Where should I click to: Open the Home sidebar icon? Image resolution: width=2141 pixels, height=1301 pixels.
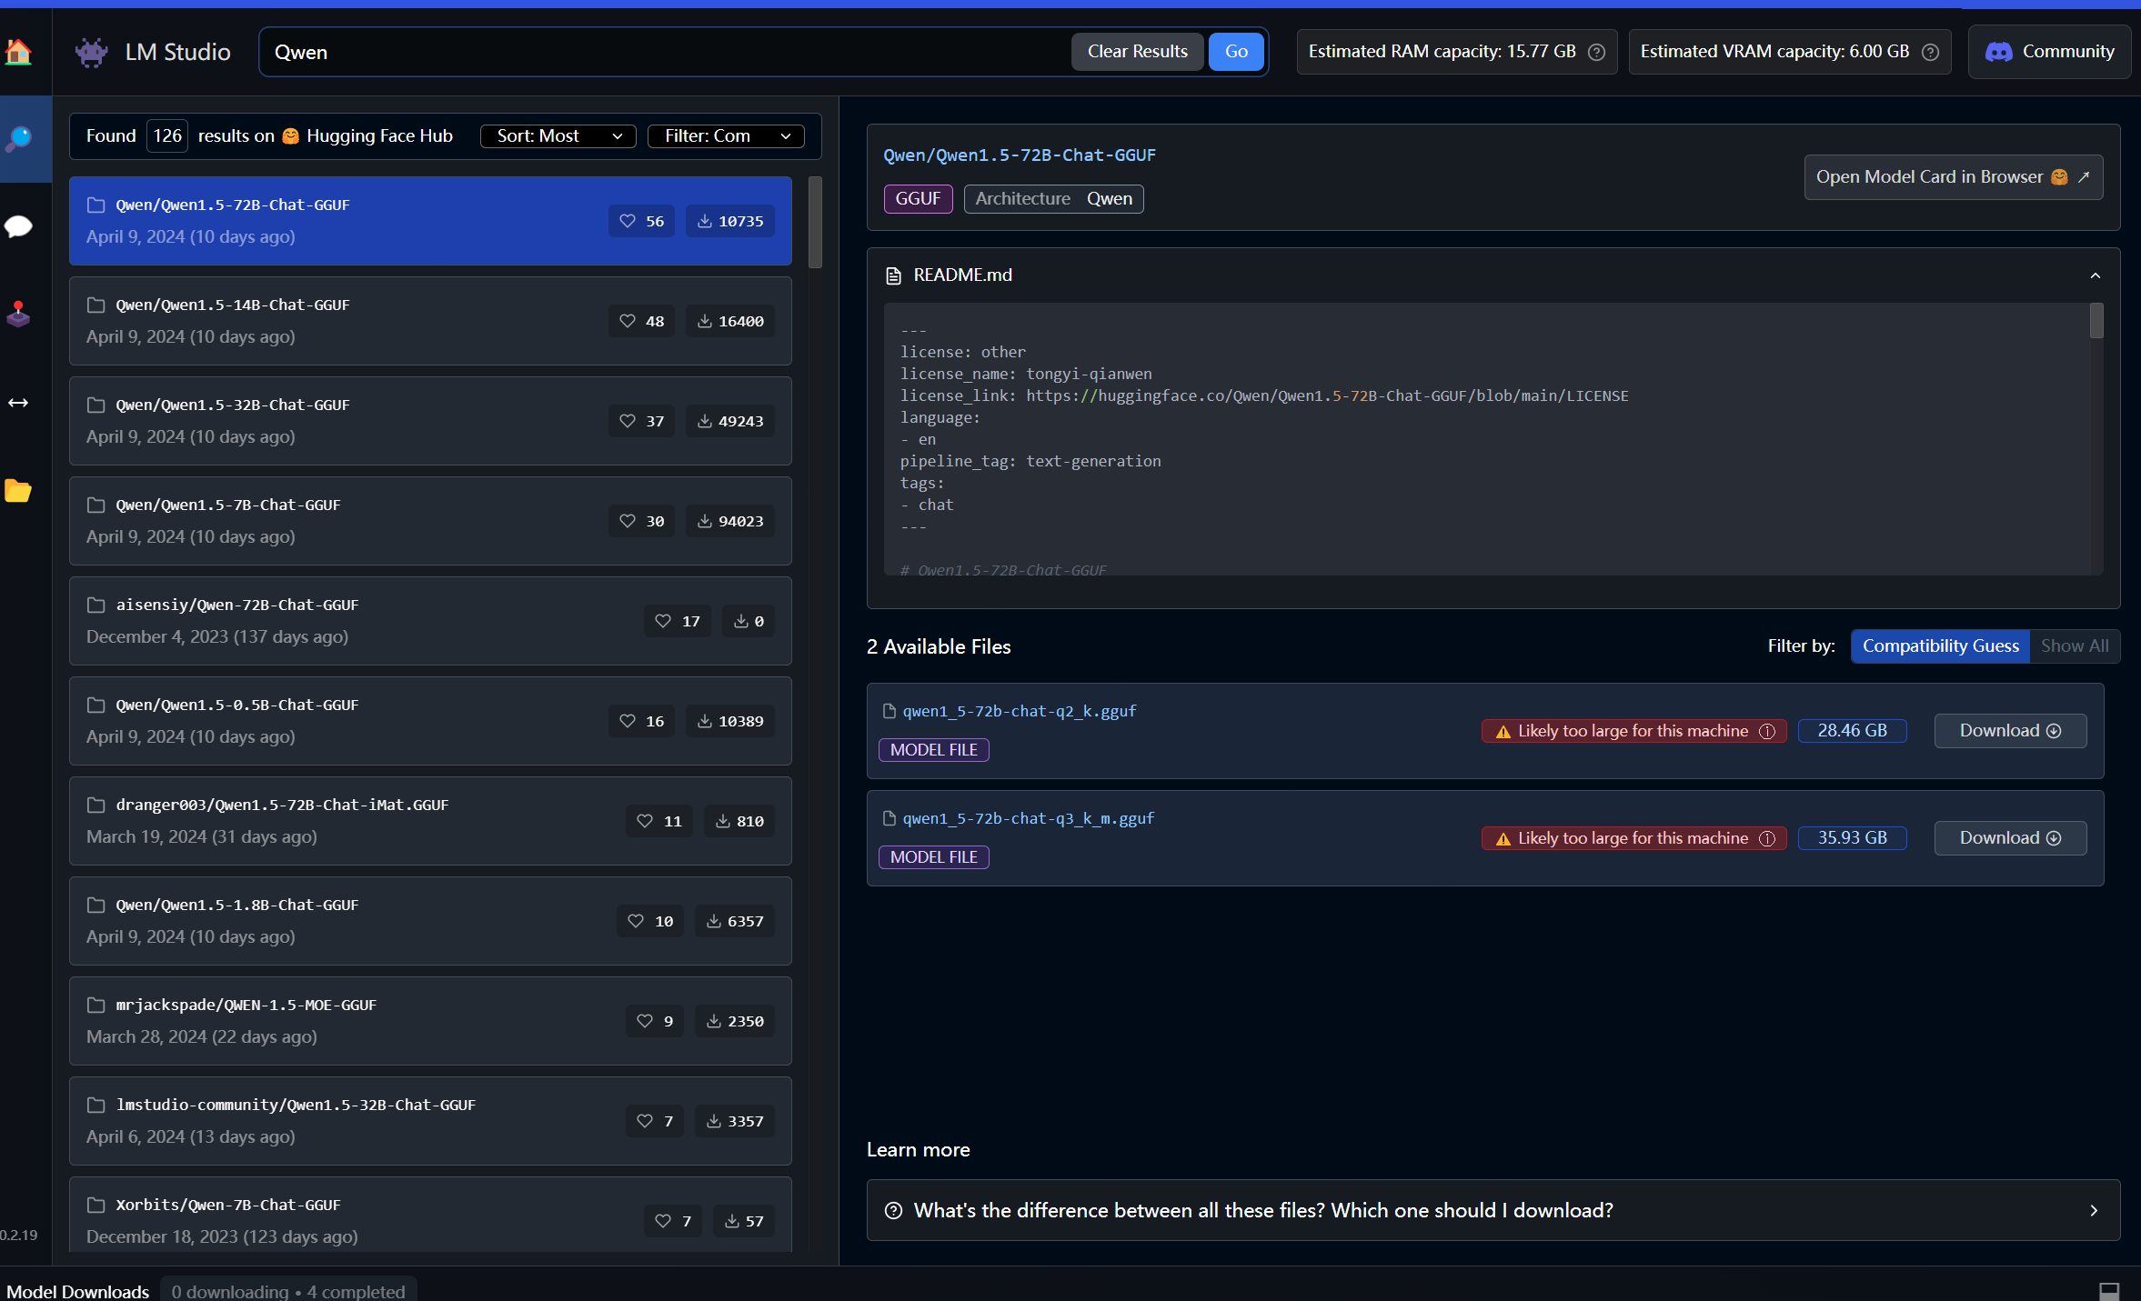click(18, 52)
